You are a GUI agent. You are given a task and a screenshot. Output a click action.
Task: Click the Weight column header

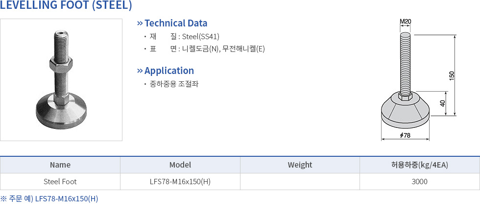[x=300, y=165]
